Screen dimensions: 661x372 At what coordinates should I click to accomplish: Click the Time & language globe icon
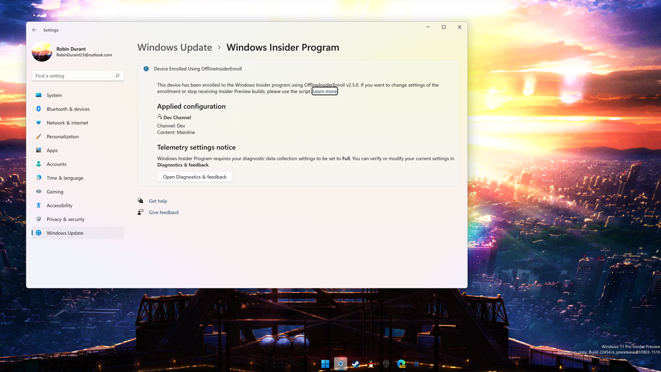[x=38, y=178]
